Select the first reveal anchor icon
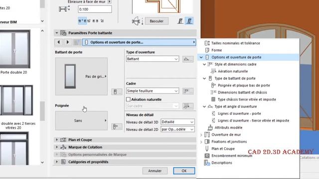319x179 pixels. (x=82, y=21)
